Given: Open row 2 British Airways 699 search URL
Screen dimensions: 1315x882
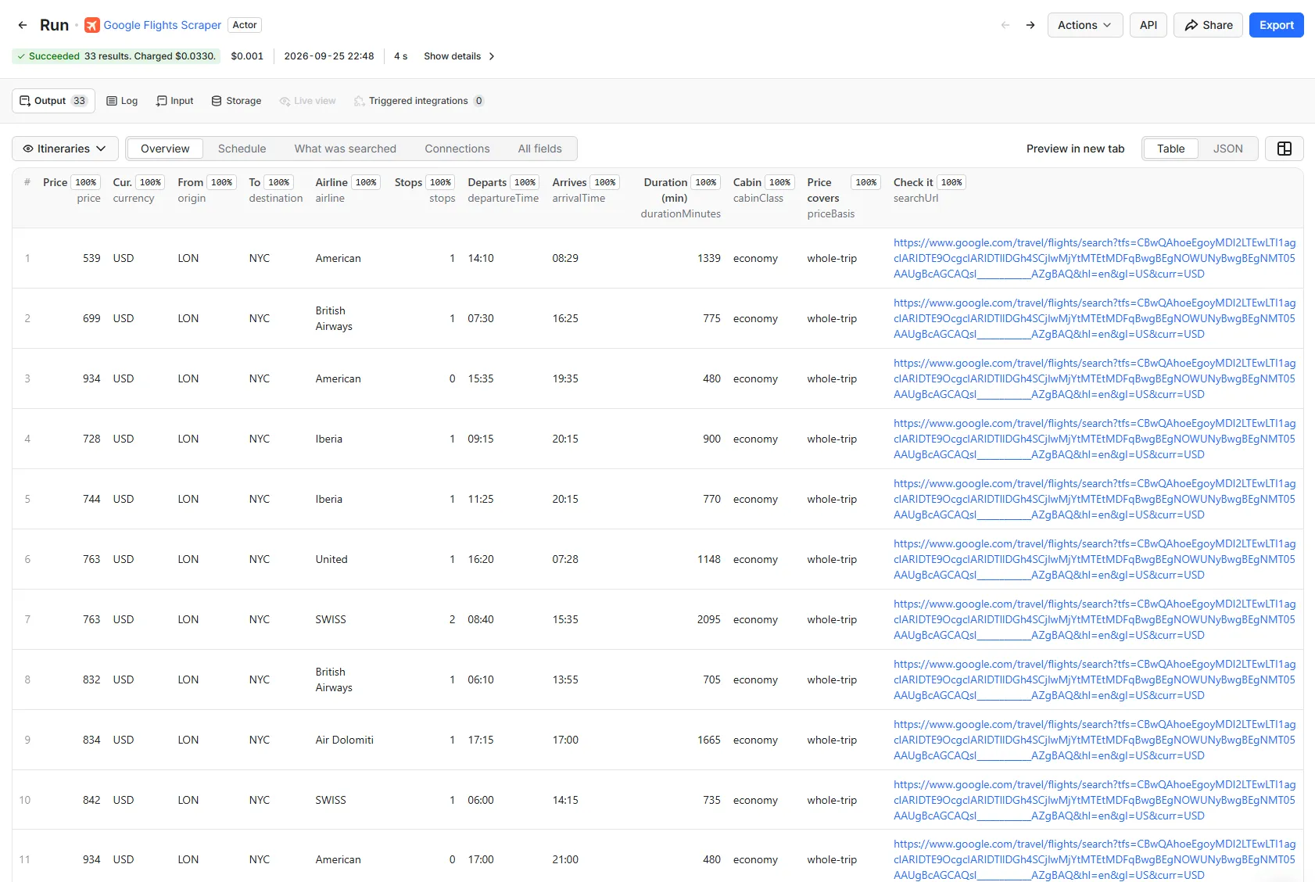Looking at the screenshot, I should coord(1095,318).
